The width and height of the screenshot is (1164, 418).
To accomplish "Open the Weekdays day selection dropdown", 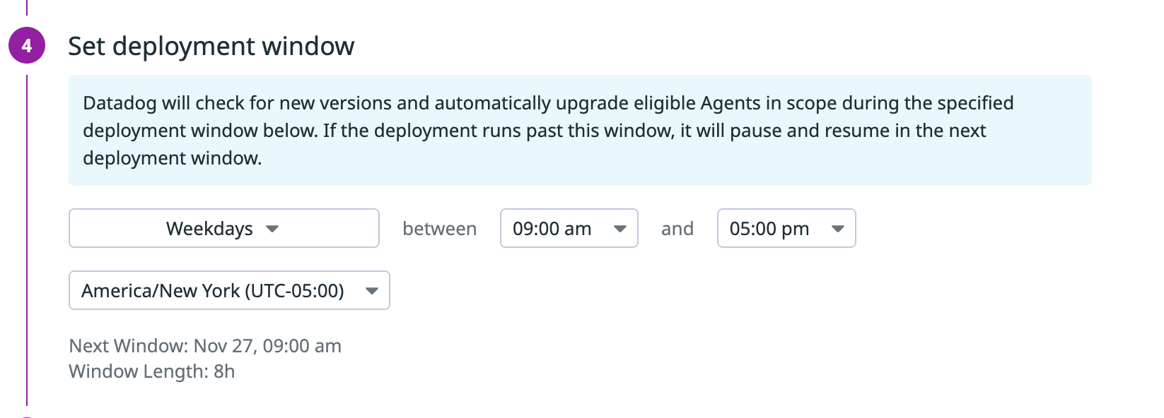I will point(223,228).
